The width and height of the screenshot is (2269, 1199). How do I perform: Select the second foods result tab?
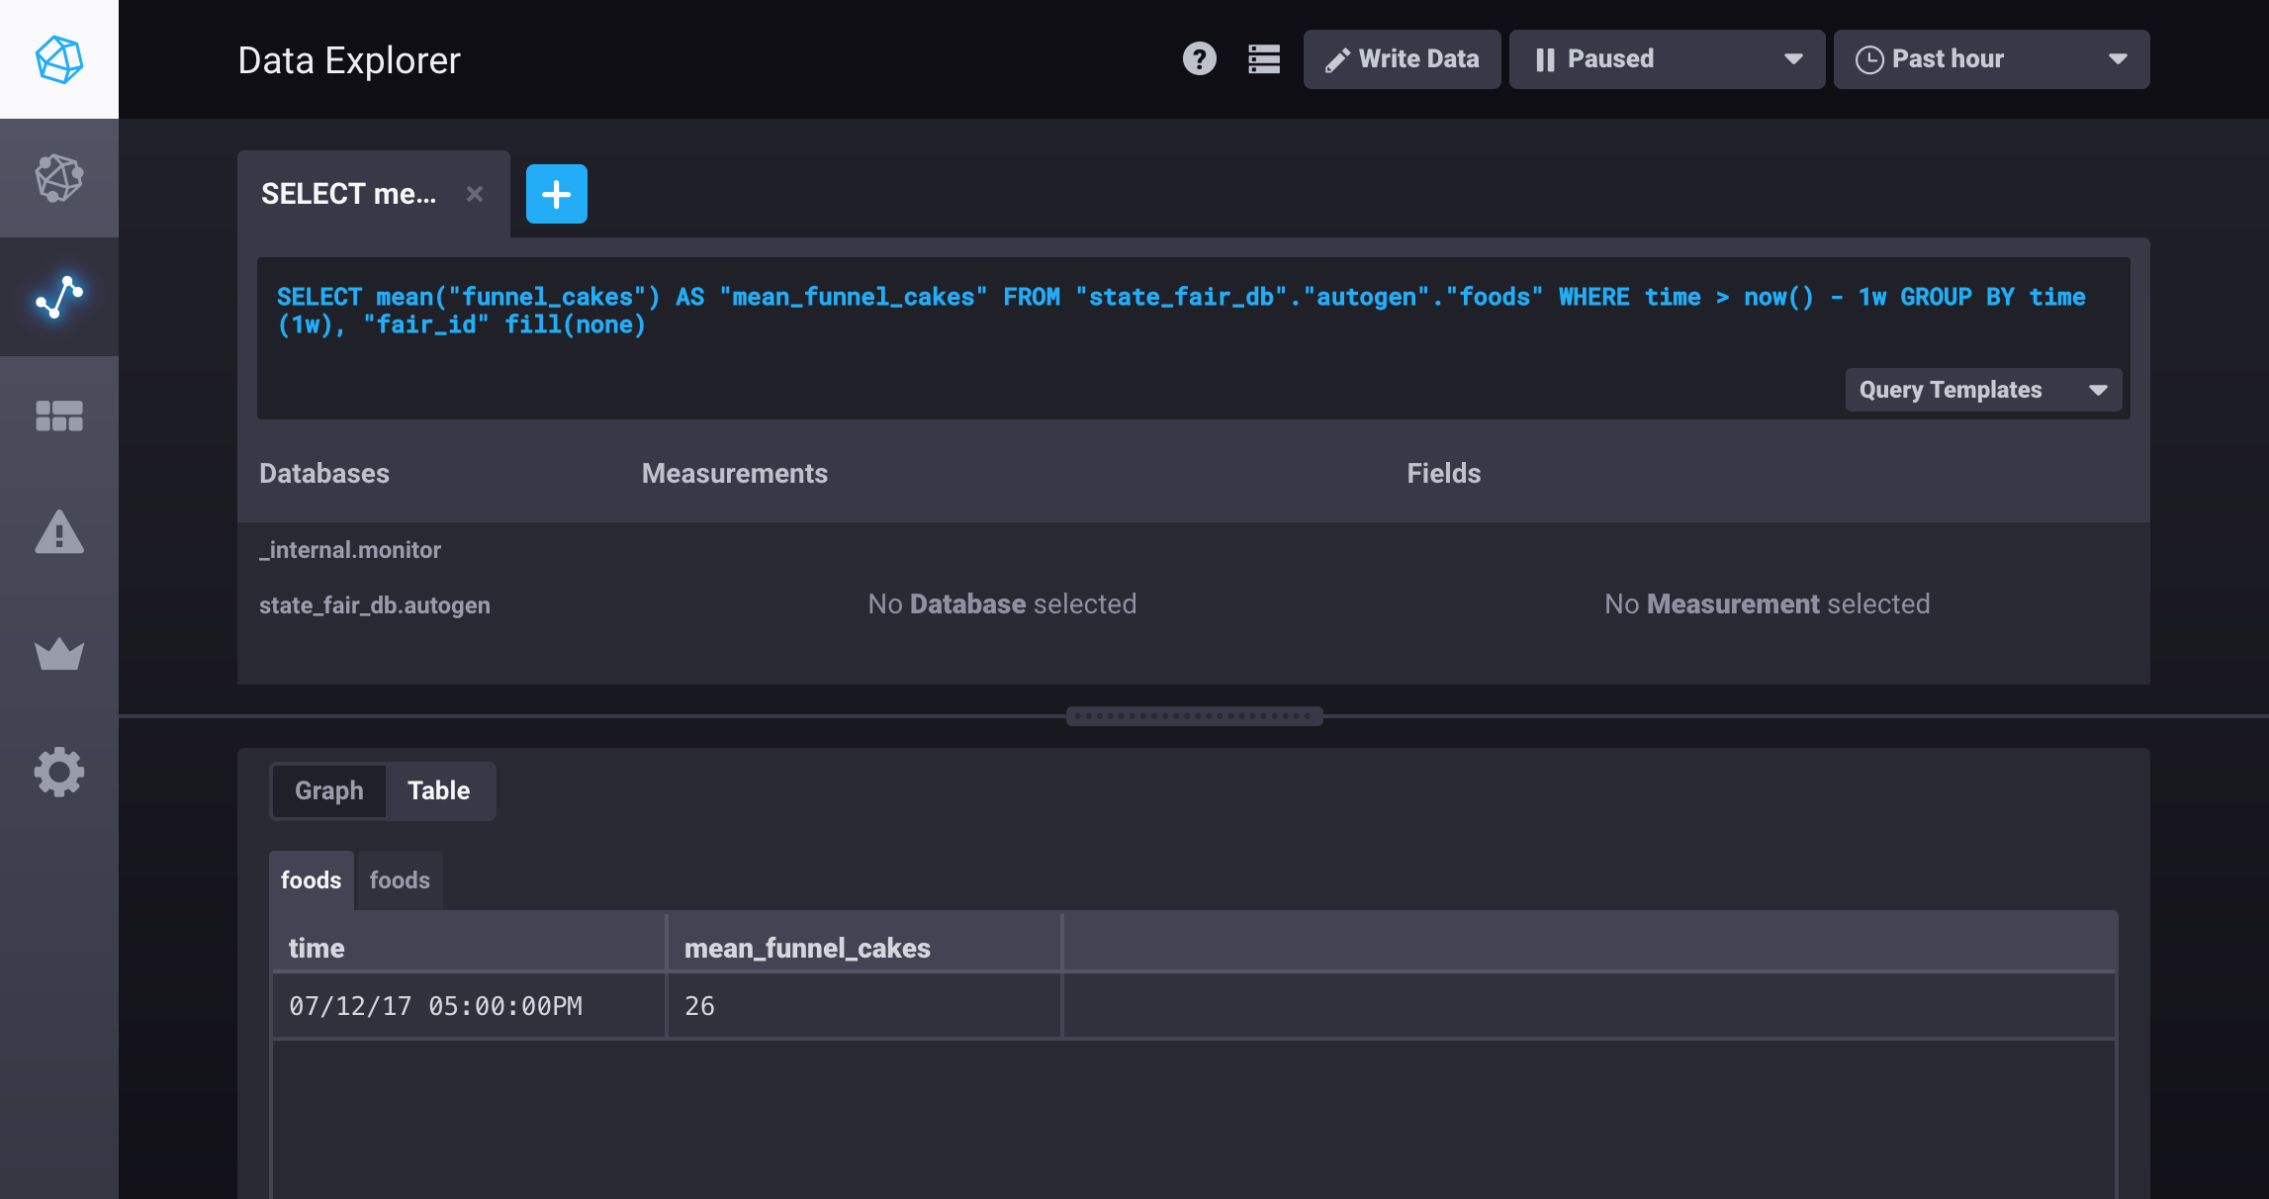399,879
